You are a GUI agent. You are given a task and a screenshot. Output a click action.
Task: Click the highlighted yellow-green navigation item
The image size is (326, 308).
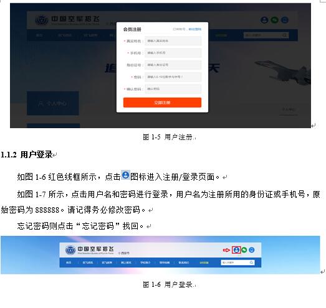click(x=204, y=263)
